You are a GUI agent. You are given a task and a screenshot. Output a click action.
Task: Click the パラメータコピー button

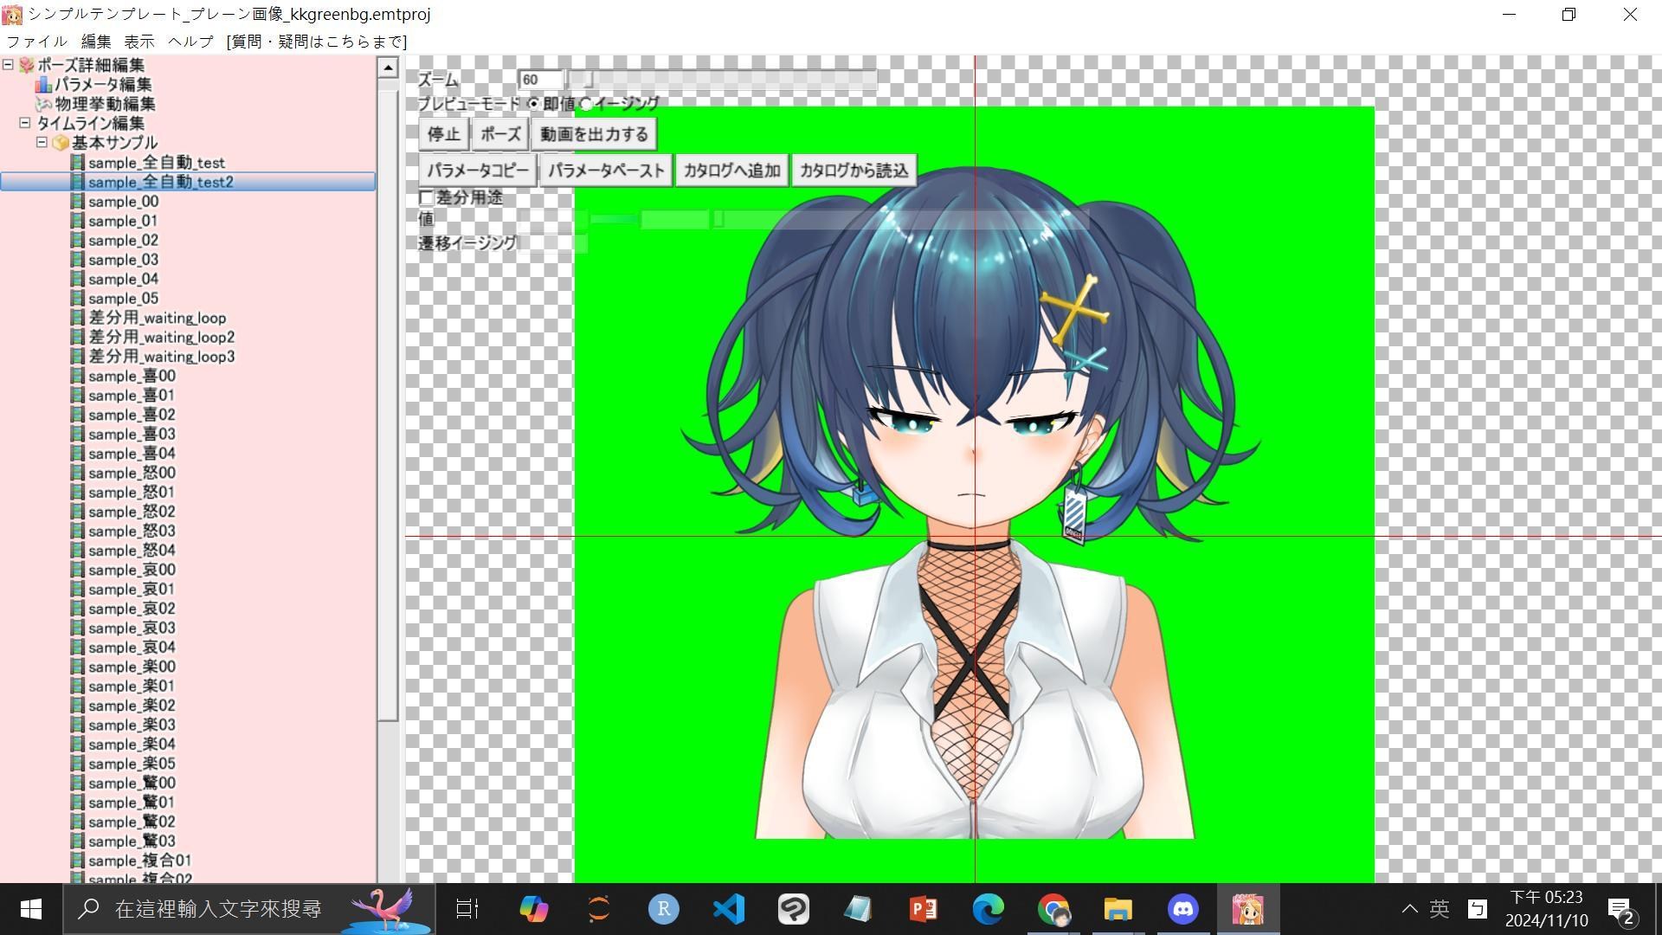click(x=477, y=171)
